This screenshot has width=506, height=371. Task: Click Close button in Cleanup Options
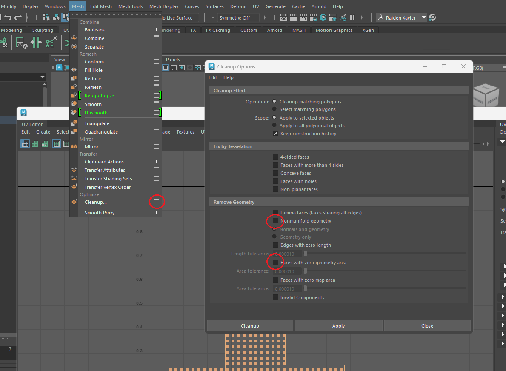[x=427, y=326]
